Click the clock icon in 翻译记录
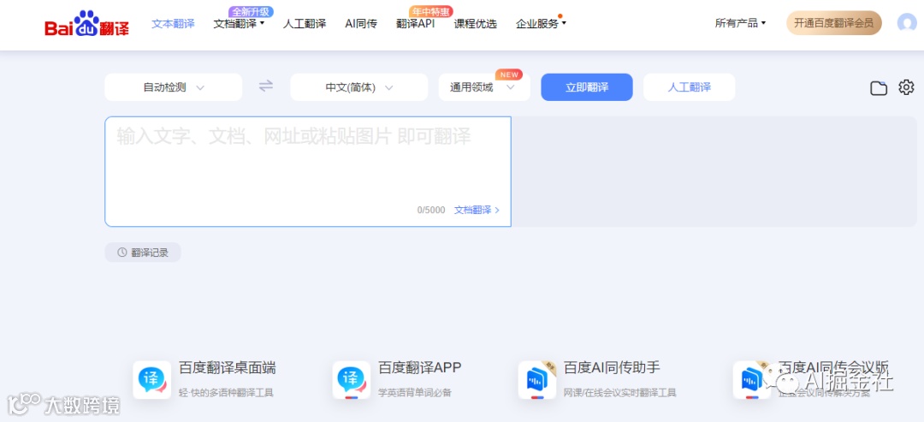924x422 pixels. pyautogui.click(x=122, y=253)
